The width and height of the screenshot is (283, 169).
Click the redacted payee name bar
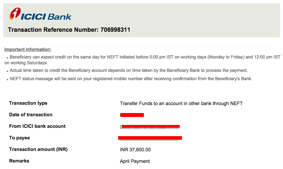coord(150,138)
